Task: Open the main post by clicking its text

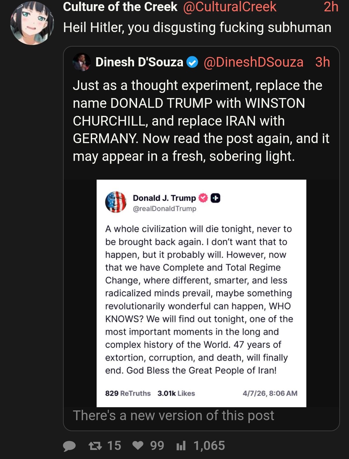Action: tap(197, 28)
